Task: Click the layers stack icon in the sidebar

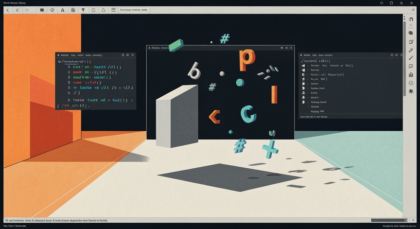Action: pyautogui.click(x=411, y=33)
